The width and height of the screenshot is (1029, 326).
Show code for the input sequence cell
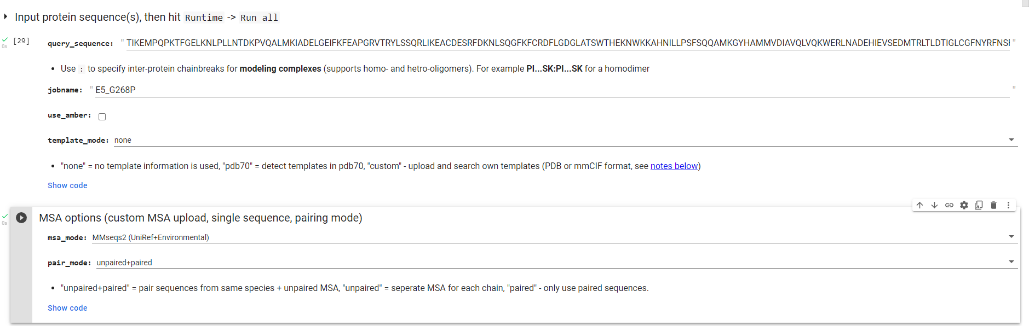tap(67, 185)
